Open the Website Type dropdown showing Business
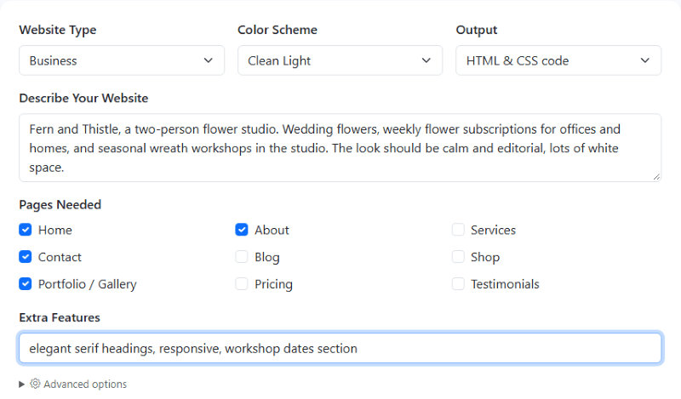This screenshot has width=681, height=399. (x=122, y=60)
